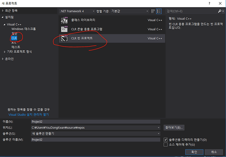Click the CLR empty project icon

point(64,38)
